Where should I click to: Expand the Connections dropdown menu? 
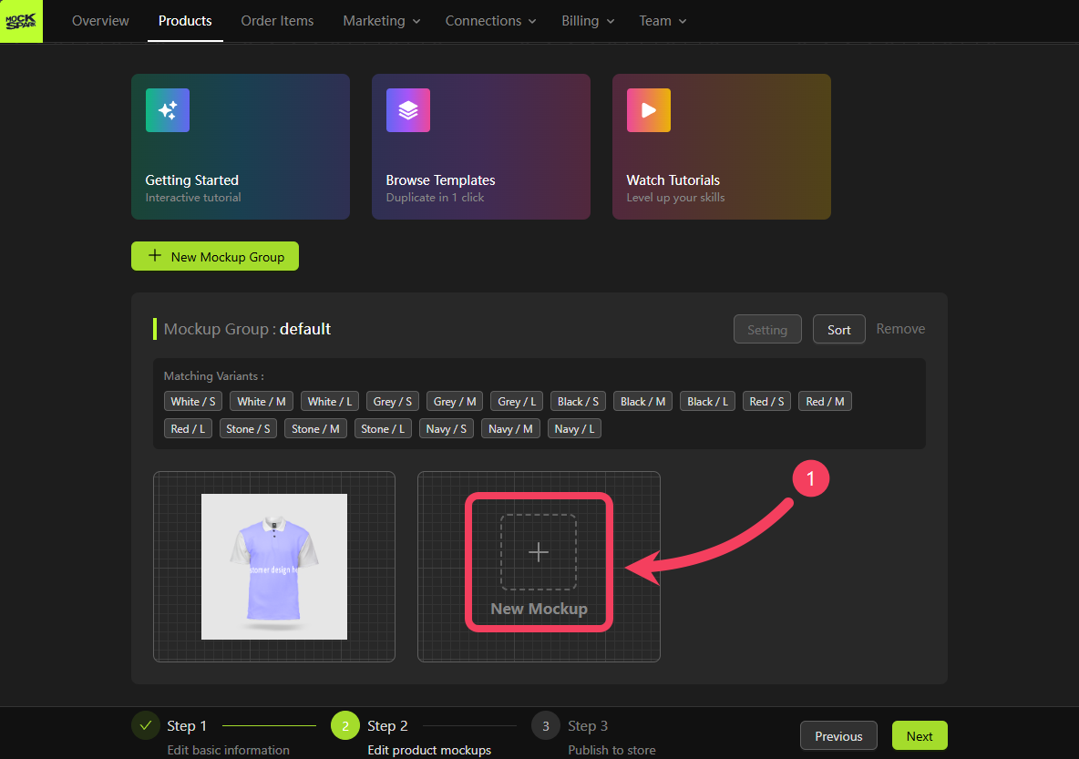click(x=490, y=21)
